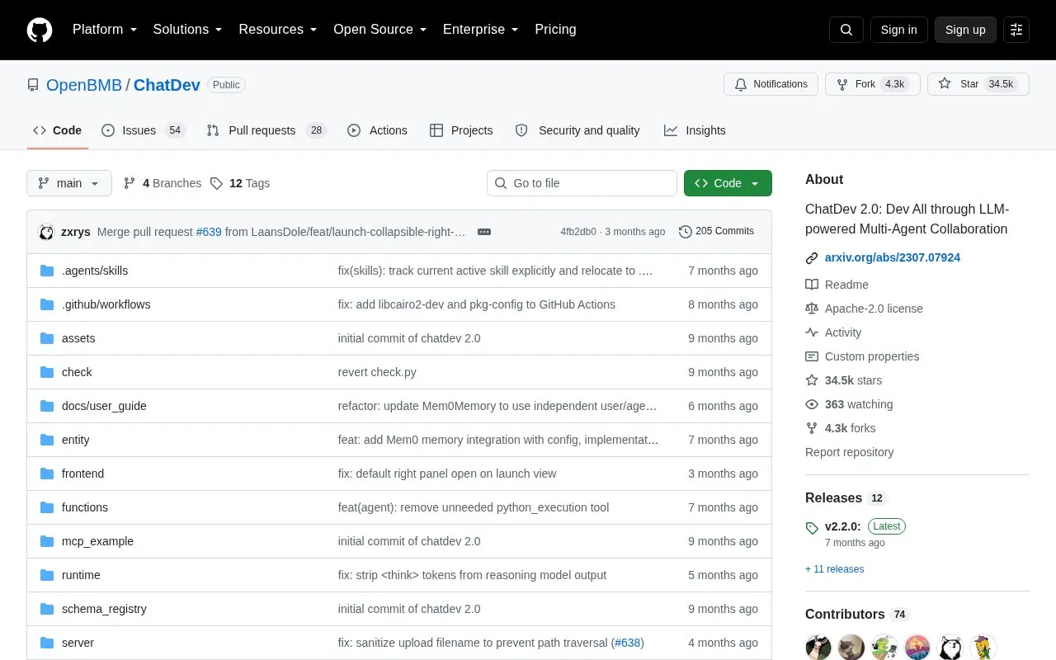This screenshot has width=1056, height=660.
Task: Open the arxiv.org/abs/2307.07924 link
Action: (893, 257)
